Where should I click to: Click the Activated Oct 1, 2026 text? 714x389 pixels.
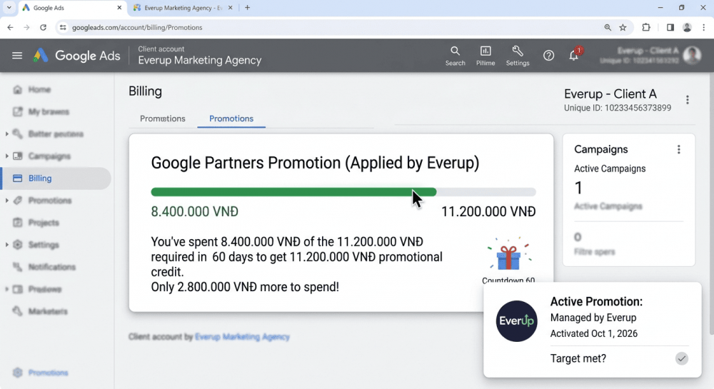[594, 333]
